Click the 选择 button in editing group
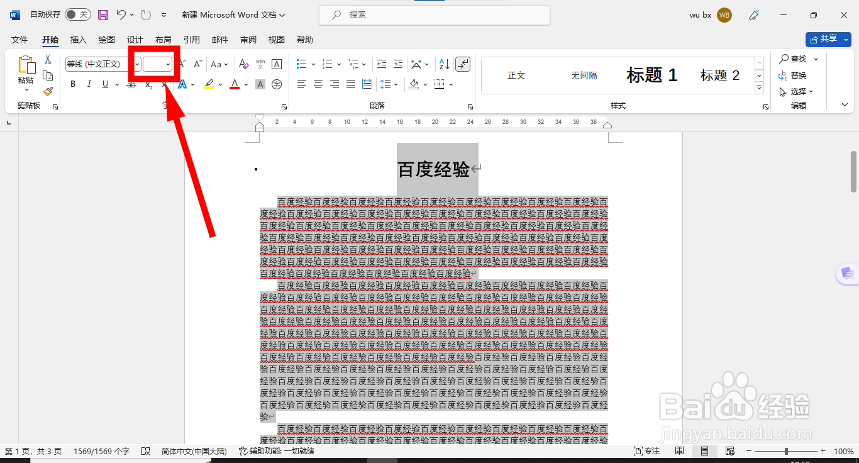This screenshot has width=859, height=463. coord(796,92)
